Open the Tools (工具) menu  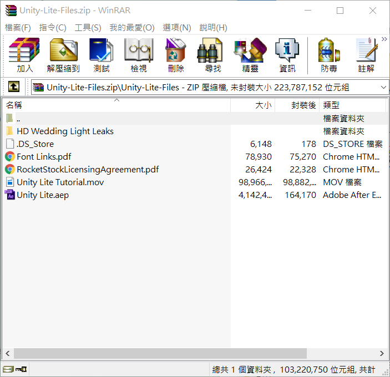(88, 28)
